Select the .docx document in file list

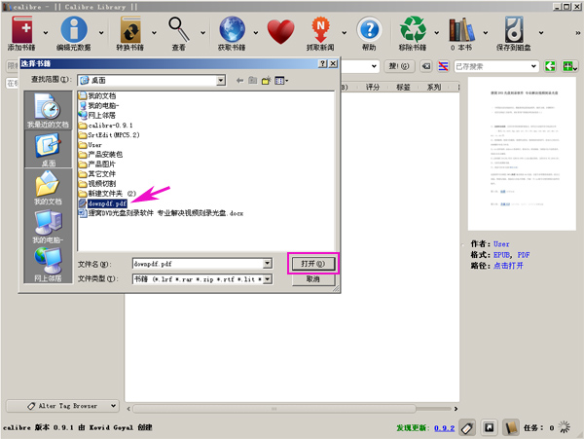(x=161, y=213)
